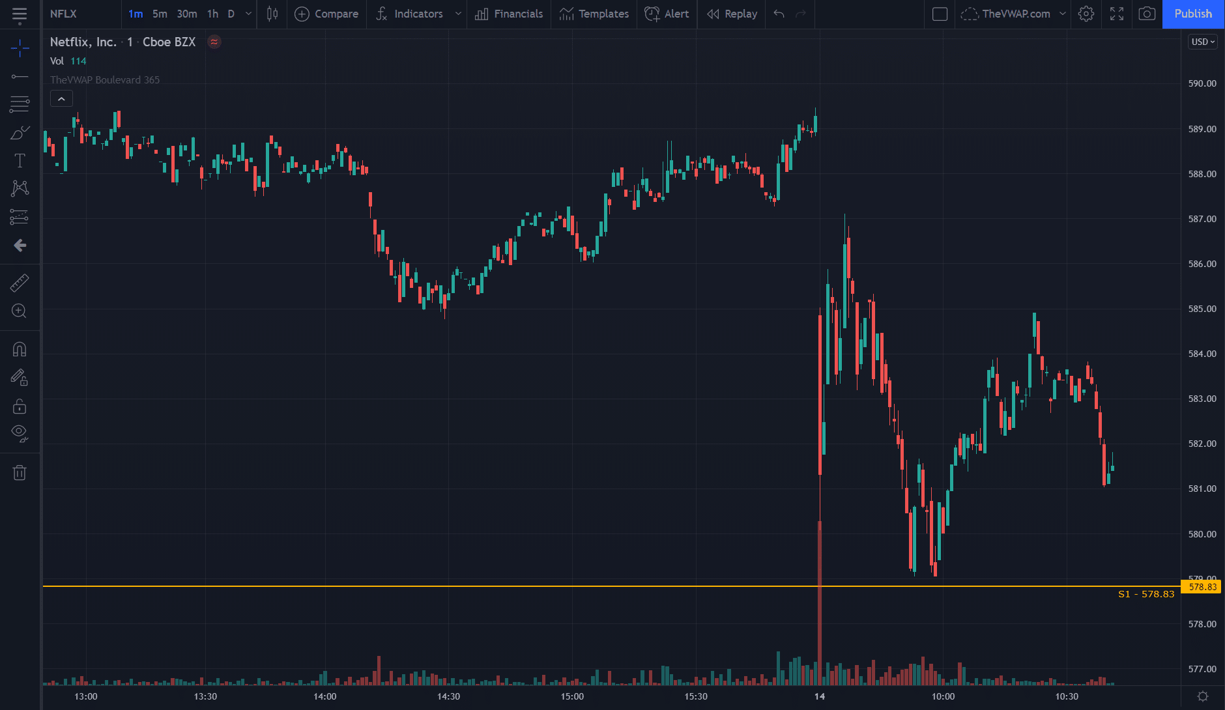Toggle Hide All Drawings eye icon
Image resolution: width=1225 pixels, height=710 pixels.
click(x=20, y=434)
